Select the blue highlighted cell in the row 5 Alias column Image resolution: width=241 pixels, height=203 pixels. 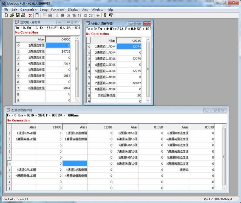pos(75,163)
